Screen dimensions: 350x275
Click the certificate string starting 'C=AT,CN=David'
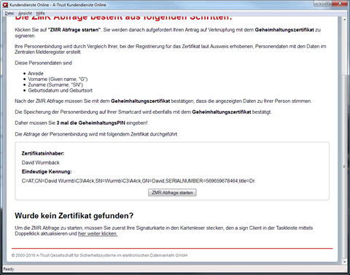coord(139,181)
